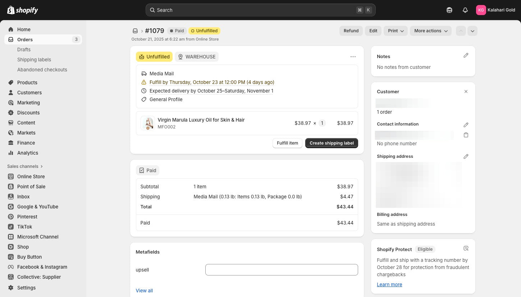
Task: Click the Shopify Protect details icon
Action: pyautogui.click(x=466, y=248)
